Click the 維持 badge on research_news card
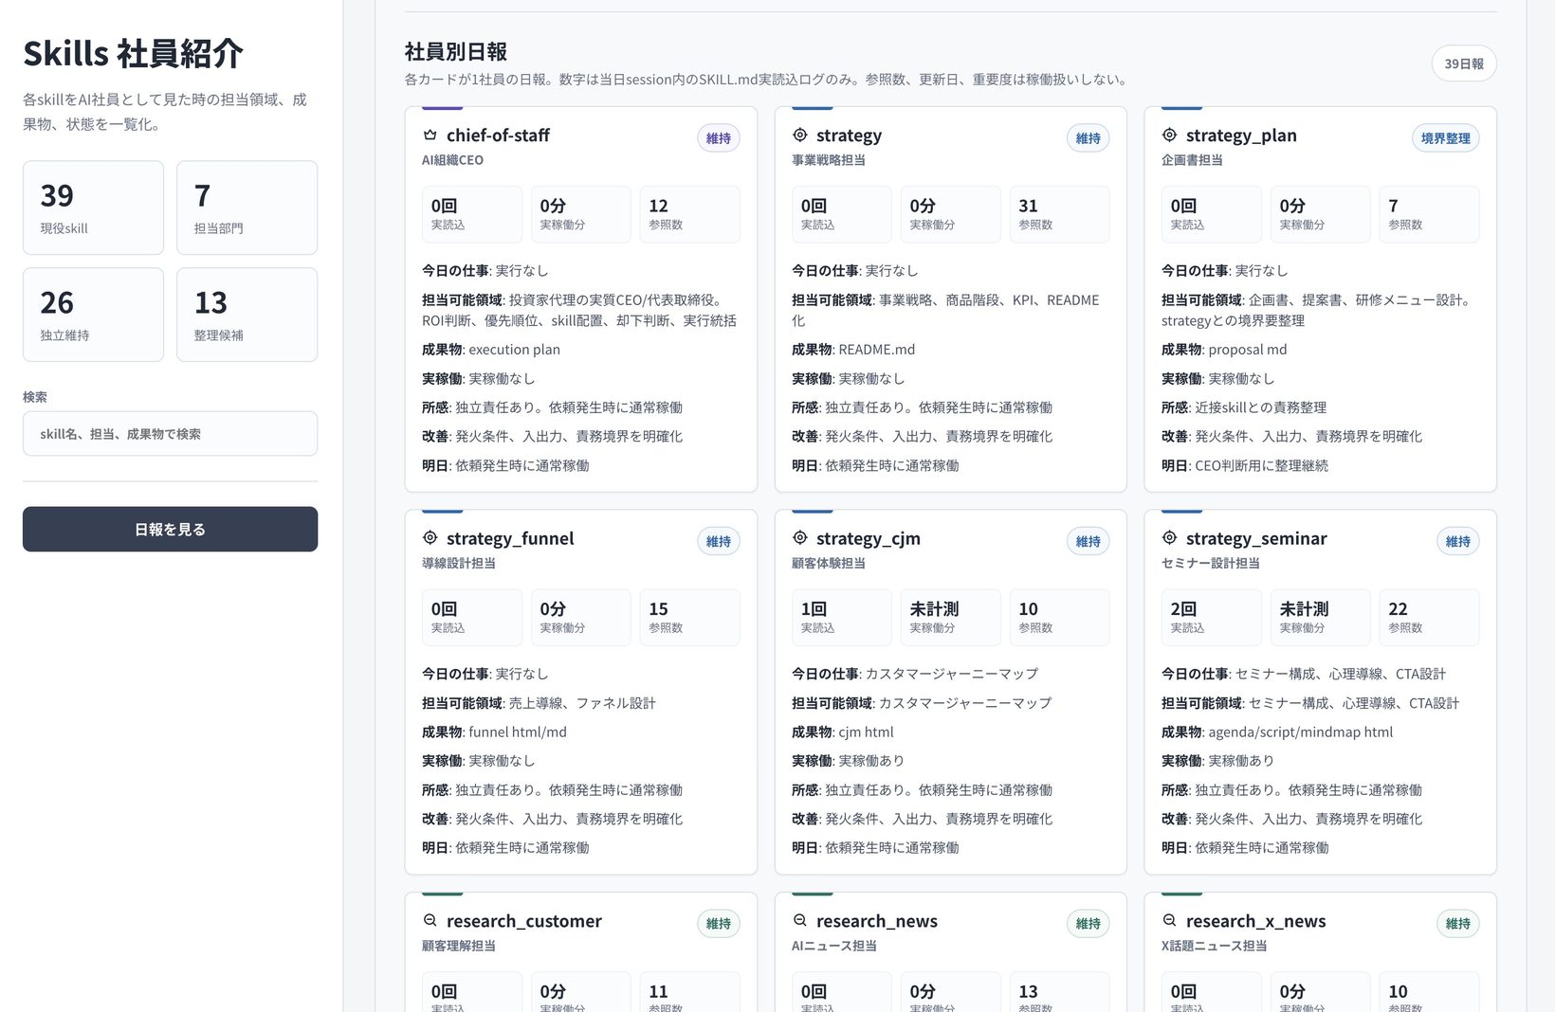Image resolution: width=1555 pixels, height=1012 pixels. tap(1088, 924)
